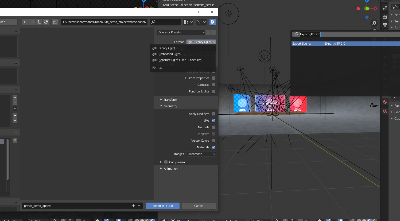Go back to the previous folder

tap(25, 22)
